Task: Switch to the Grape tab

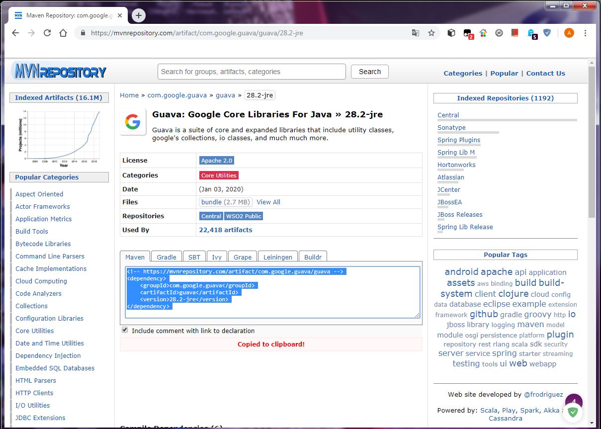Action: 243,257
